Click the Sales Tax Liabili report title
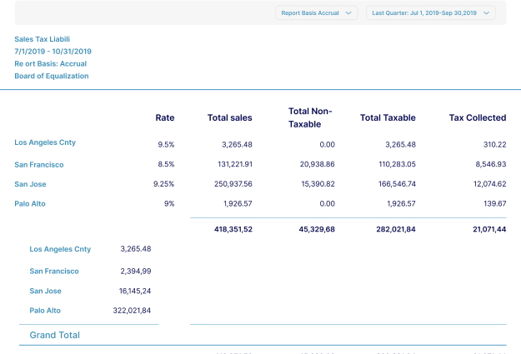 click(x=43, y=38)
